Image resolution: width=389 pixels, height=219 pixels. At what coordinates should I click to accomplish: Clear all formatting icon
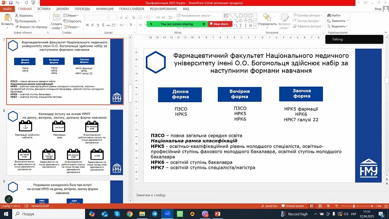(134, 18)
